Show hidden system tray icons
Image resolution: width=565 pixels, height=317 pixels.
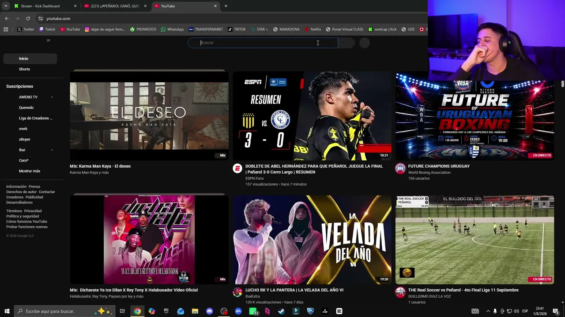pyautogui.click(x=488, y=311)
